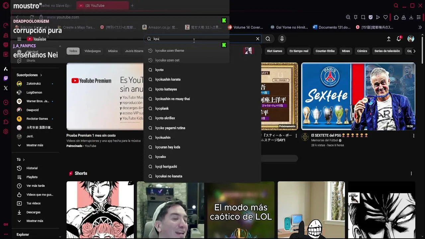Open X (Twitter) panel in Opera sidebar

pyautogui.click(x=6, y=88)
